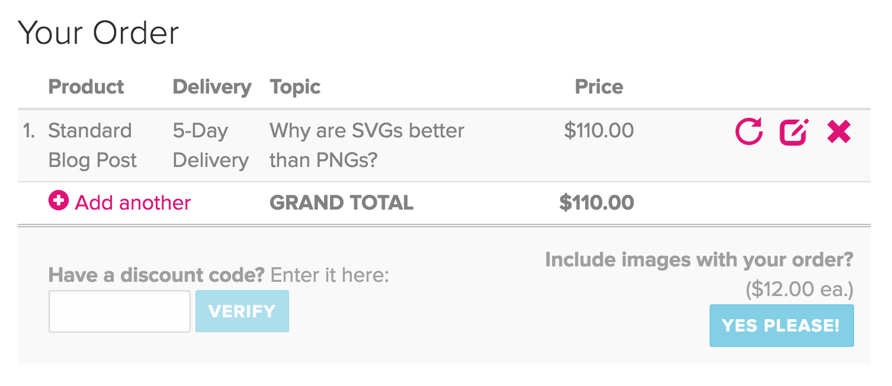Click the Topic column header
Image resolution: width=892 pixels, height=386 pixels.
[x=295, y=88]
